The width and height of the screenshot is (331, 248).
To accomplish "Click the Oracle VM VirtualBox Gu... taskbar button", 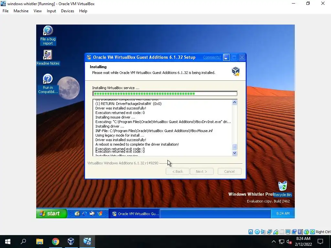I will [134, 214].
